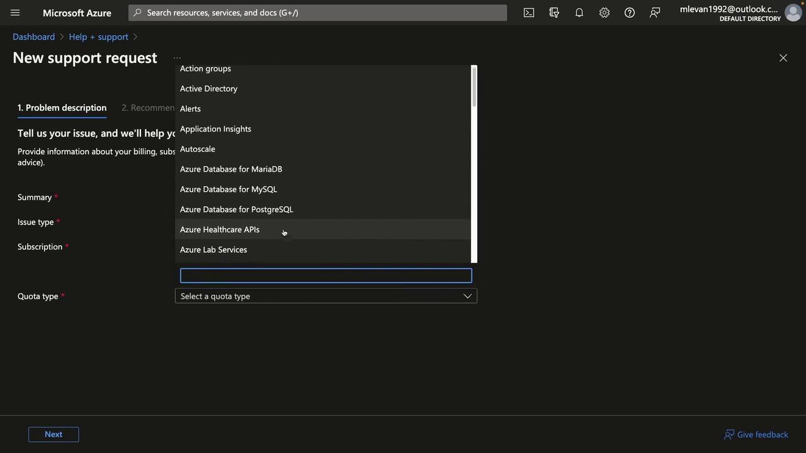806x453 pixels.
Task: Switch to the 1. Problem description tab
Action: pyautogui.click(x=62, y=108)
